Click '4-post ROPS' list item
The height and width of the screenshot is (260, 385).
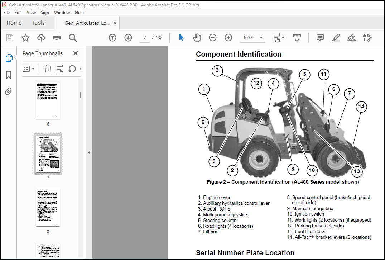pyautogui.click(x=217, y=209)
